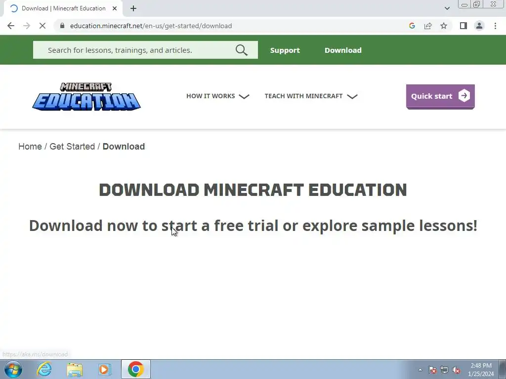Open the Chrome three-dot menu
The width and height of the screenshot is (506, 379).
click(x=495, y=26)
